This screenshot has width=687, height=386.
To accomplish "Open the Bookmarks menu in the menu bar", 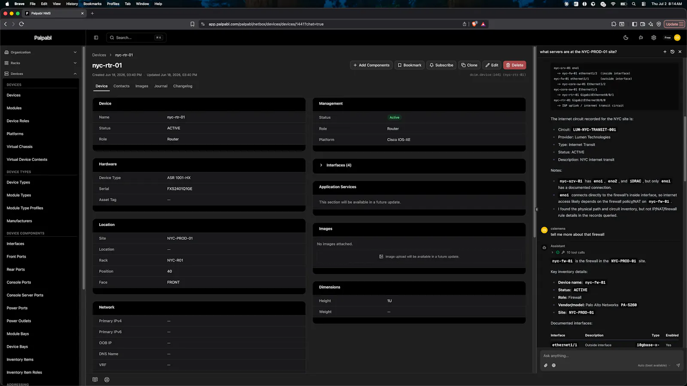I will 92,4.
